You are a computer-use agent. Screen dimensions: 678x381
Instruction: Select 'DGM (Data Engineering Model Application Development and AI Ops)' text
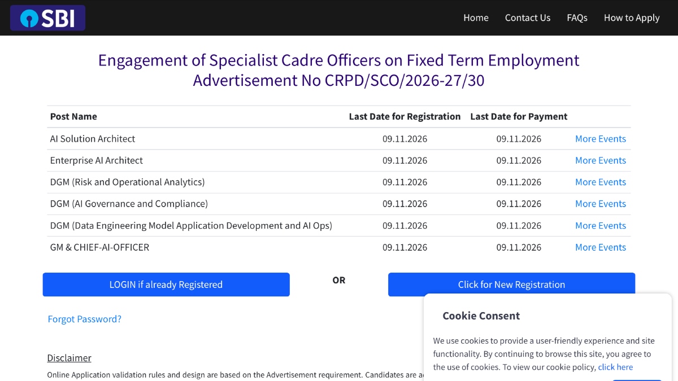191,226
